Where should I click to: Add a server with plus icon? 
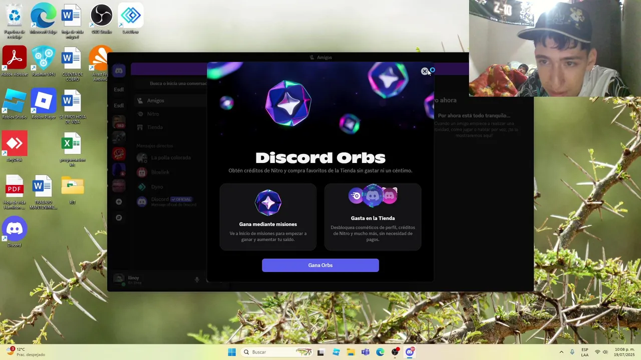tap(119, 201)
